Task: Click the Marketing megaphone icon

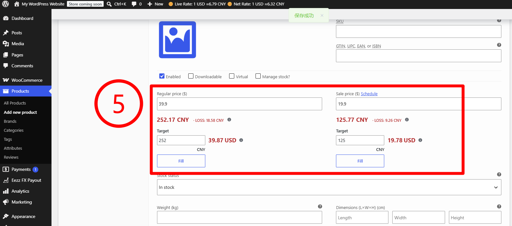Action: point(6,202)
